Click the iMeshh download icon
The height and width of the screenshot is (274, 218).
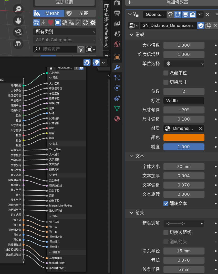44,23
